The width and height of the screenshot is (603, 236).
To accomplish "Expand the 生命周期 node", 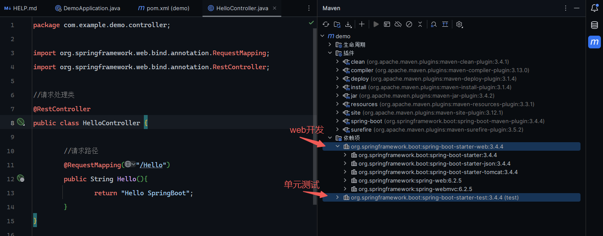I will 330,45.
